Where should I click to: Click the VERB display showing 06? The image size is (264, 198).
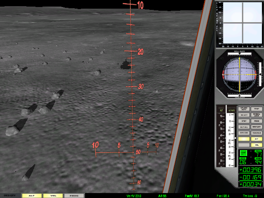243,162
